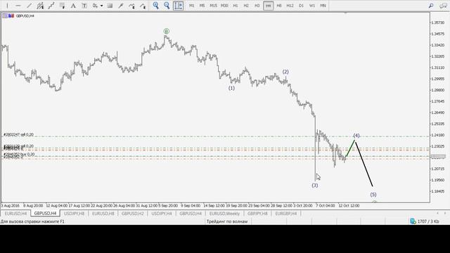Select the gray price label tool
Viewport: 450px width, 253px height.
point(63,6)
